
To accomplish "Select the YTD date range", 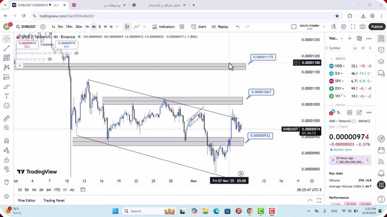I will 57,190.
